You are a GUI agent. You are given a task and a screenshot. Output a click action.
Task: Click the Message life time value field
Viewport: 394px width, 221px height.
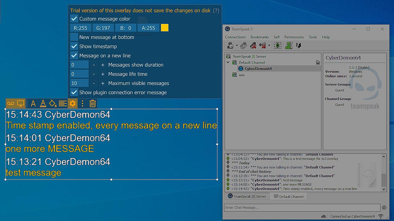point(79,74)
